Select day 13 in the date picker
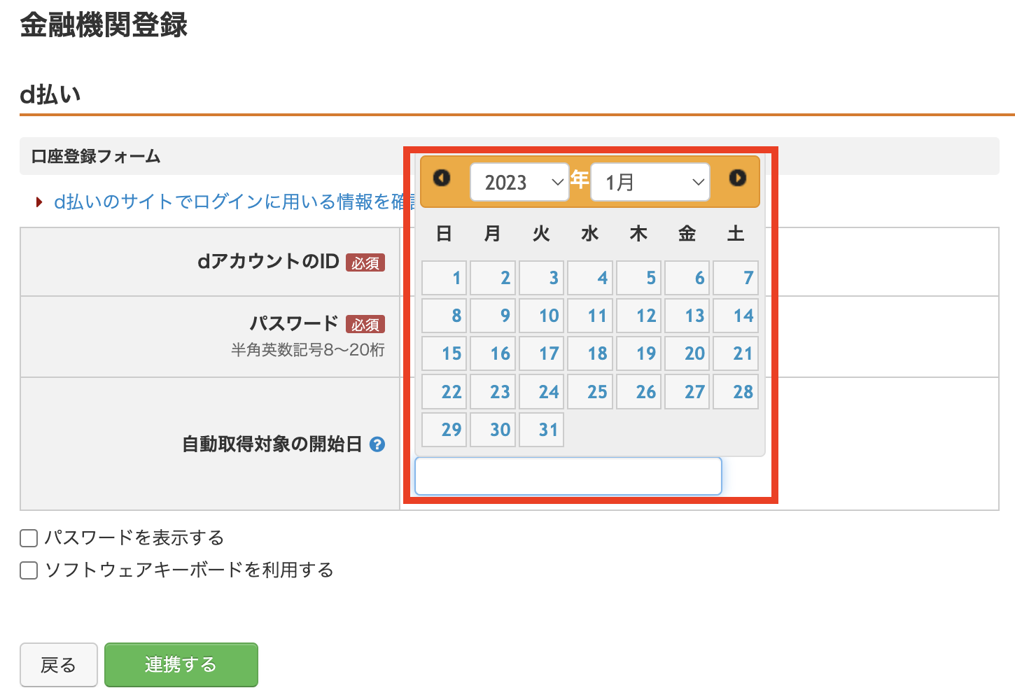 click(687, 316)
